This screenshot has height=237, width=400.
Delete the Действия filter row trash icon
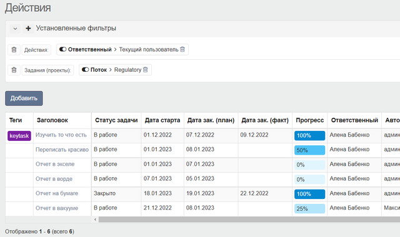coord(14,50)
